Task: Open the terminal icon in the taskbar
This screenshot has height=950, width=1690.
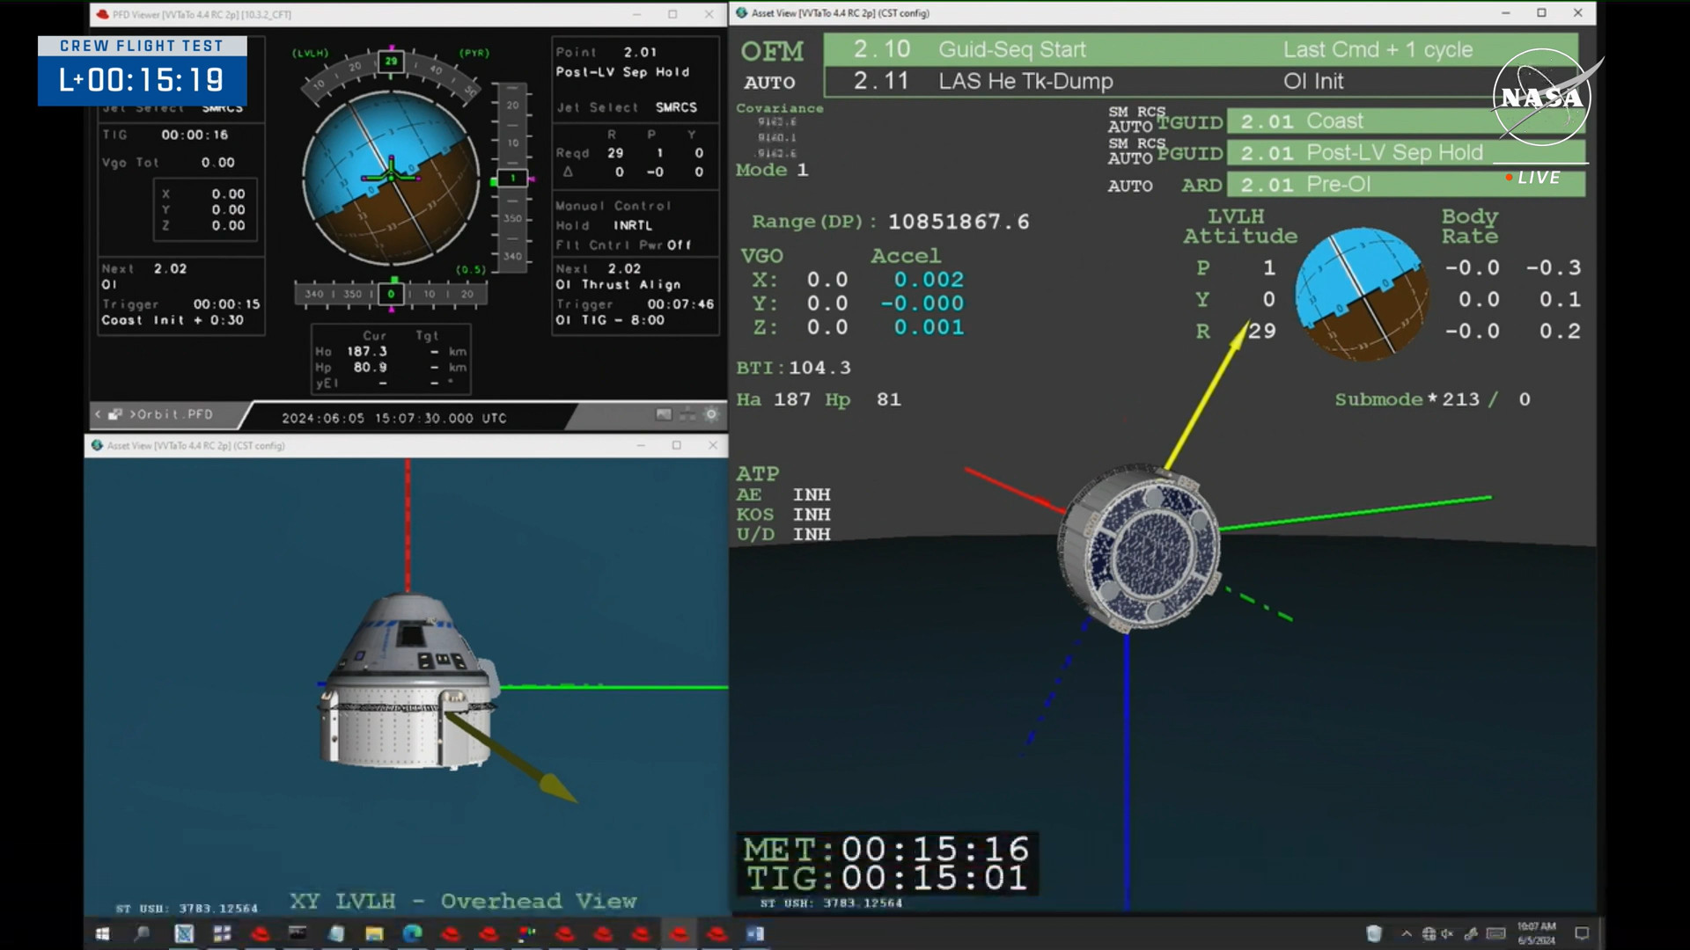Action: 298,933
